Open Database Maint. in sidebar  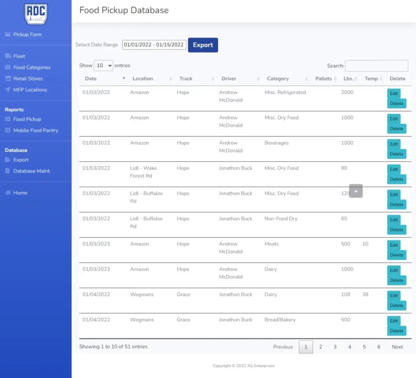(x=32, y=171)
